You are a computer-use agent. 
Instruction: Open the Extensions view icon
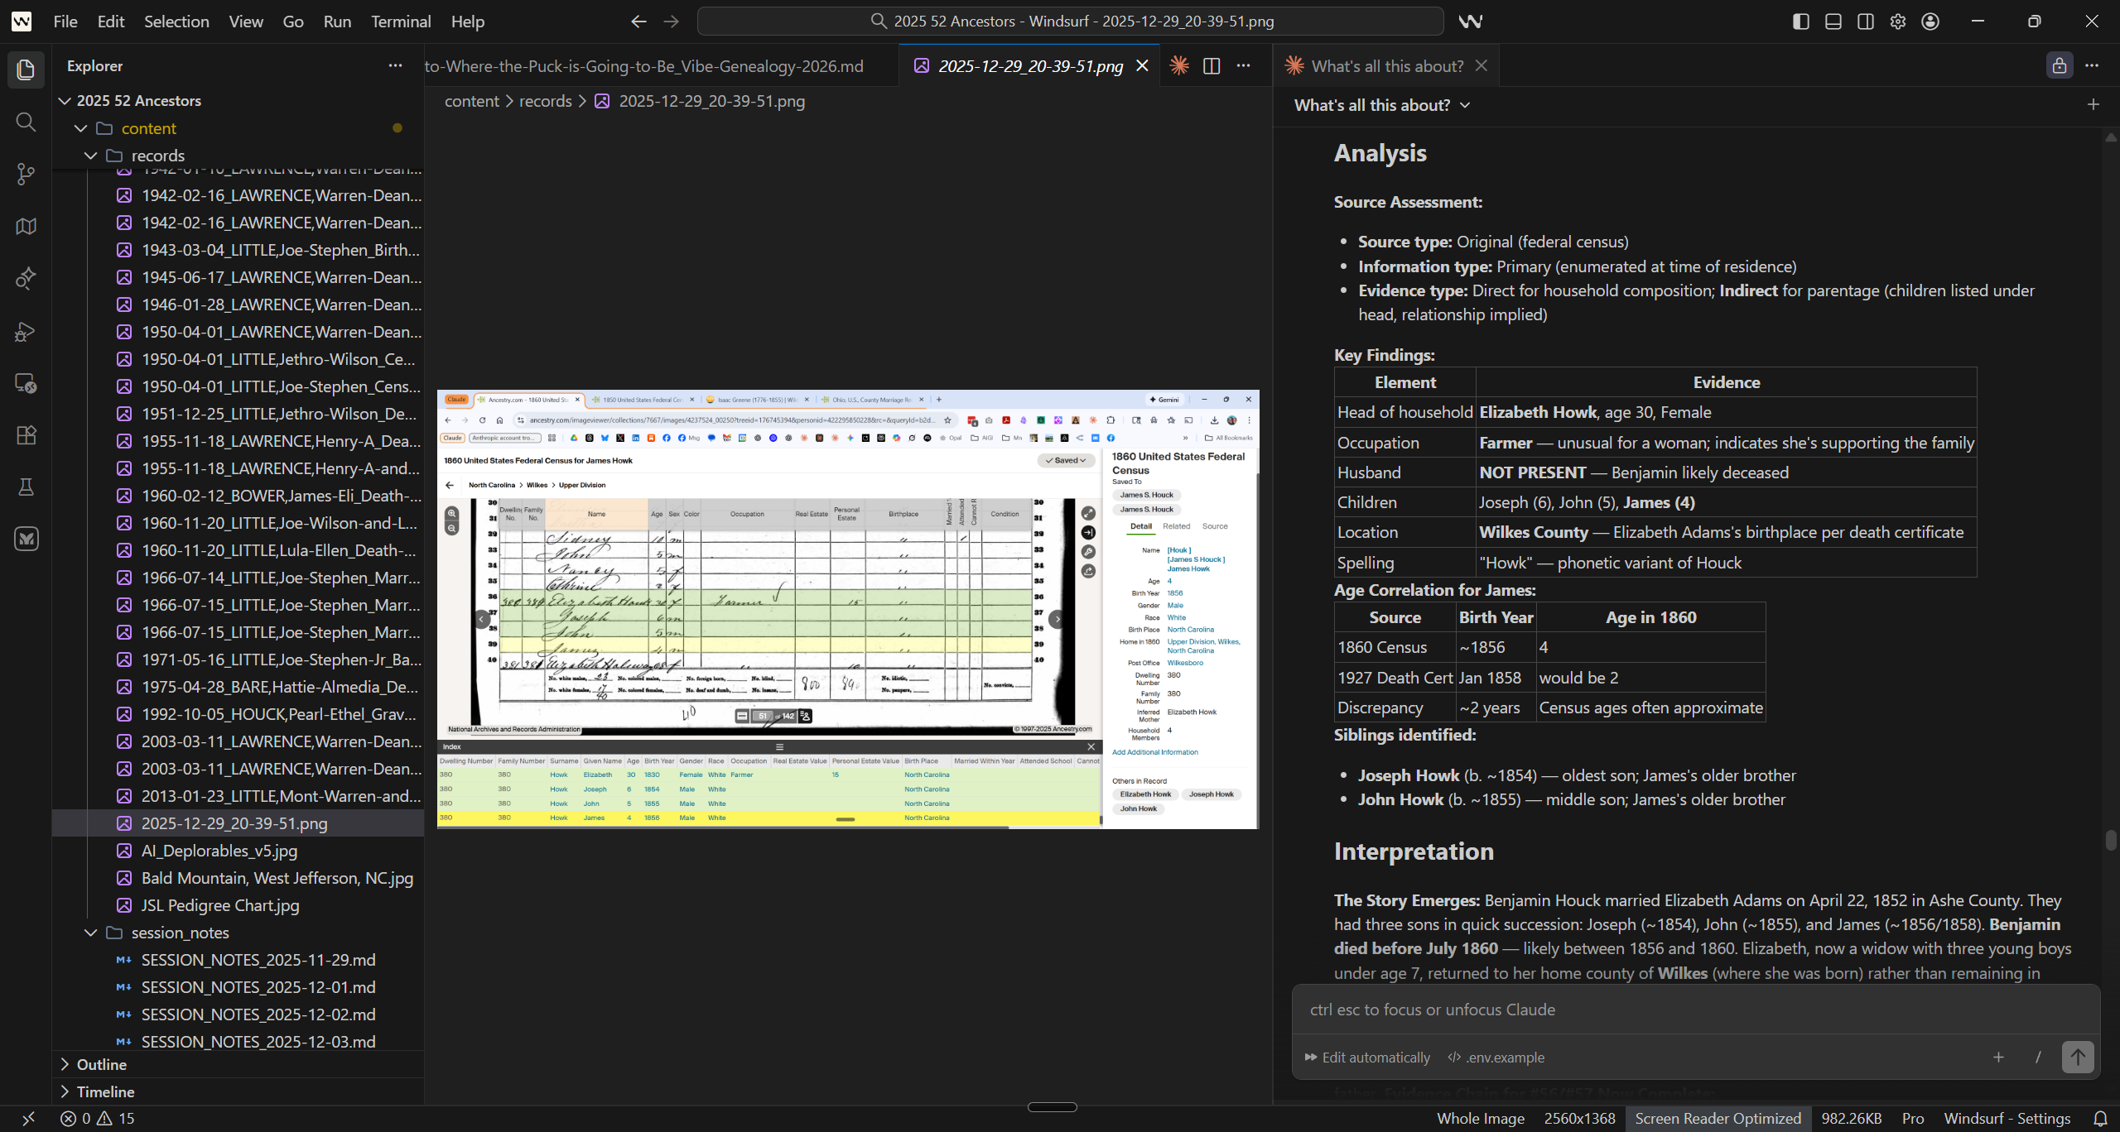(26, 435)
